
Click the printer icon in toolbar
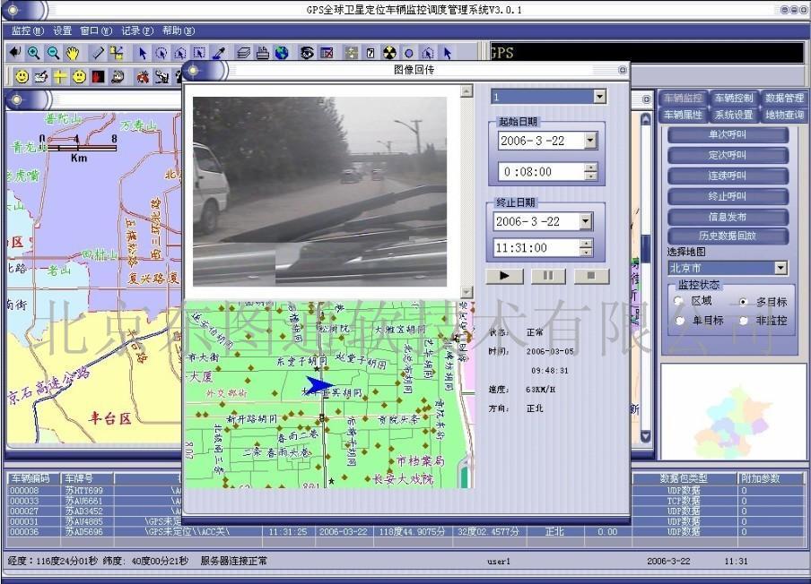click(262, 53)
